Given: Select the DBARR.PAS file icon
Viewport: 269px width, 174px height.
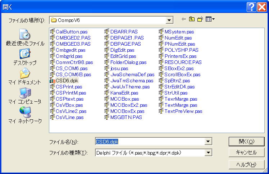Looking at the screenshot, I should point(107,32).
